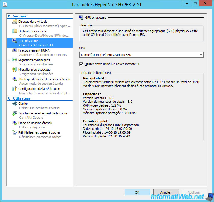Collapse the Utilisateur section
Screen dimensions: 214x202
tap(9, 98)
